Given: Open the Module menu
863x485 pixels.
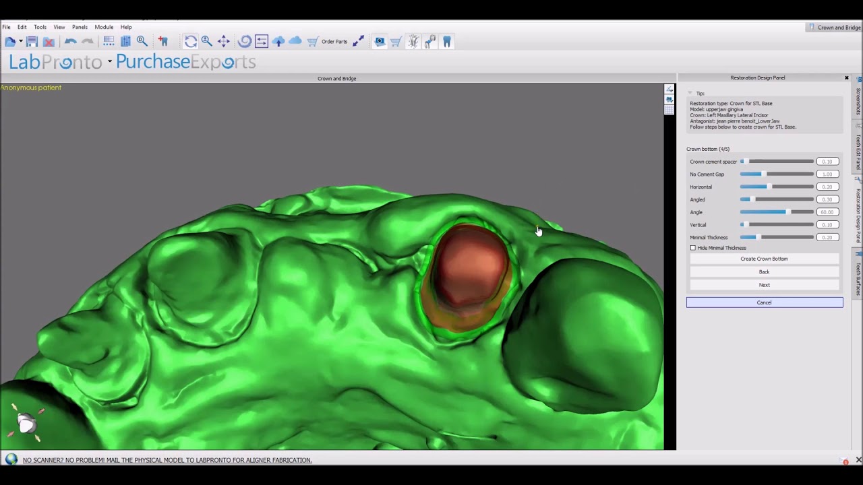Looking at the screenshot, I should pyautogui.click(x=104, y=27).
